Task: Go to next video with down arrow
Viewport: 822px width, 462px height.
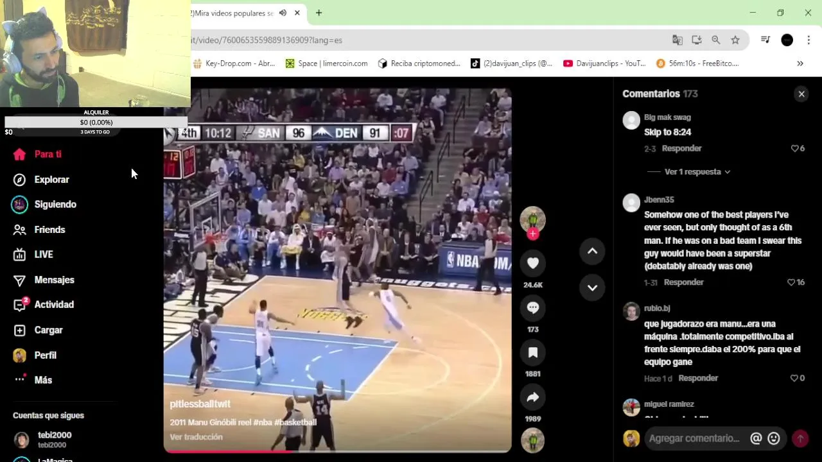Action: (x=592, y=287)
